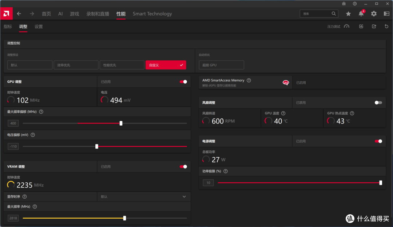
Task: Enable the 风扇调整 switch
Action: click(x=378, y=103)
